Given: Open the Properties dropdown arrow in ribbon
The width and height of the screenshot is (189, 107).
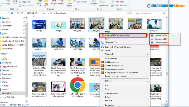Looking at the screenshot, I should click(x=94, y=6).
